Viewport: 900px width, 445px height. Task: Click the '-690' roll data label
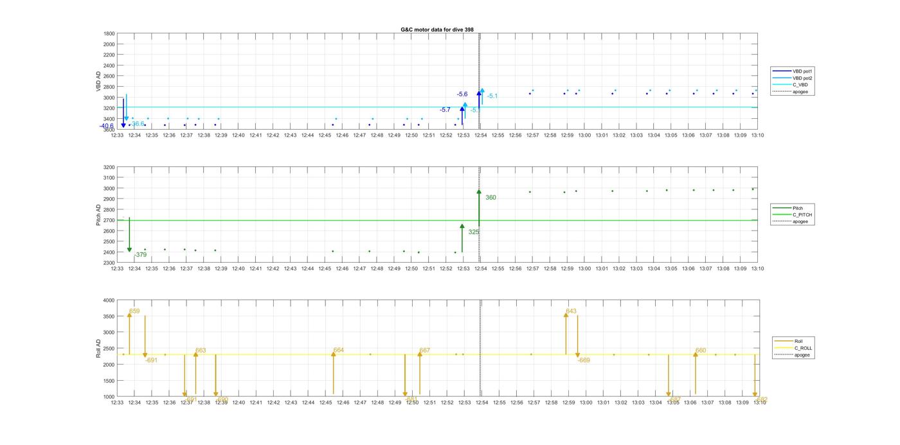click(222, 399)
